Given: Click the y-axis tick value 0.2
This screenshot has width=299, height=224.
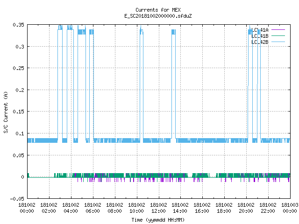Looking at the screenshot, I should (x=20, y=90).
